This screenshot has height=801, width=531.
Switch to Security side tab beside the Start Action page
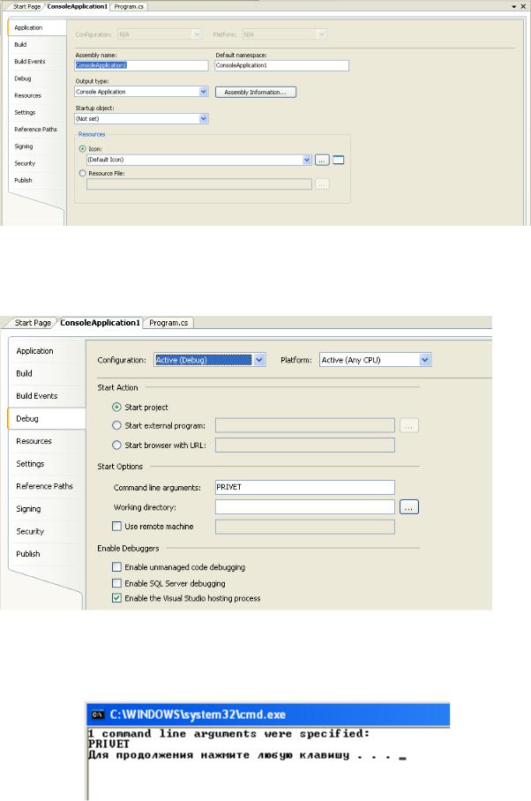[30, 531]
